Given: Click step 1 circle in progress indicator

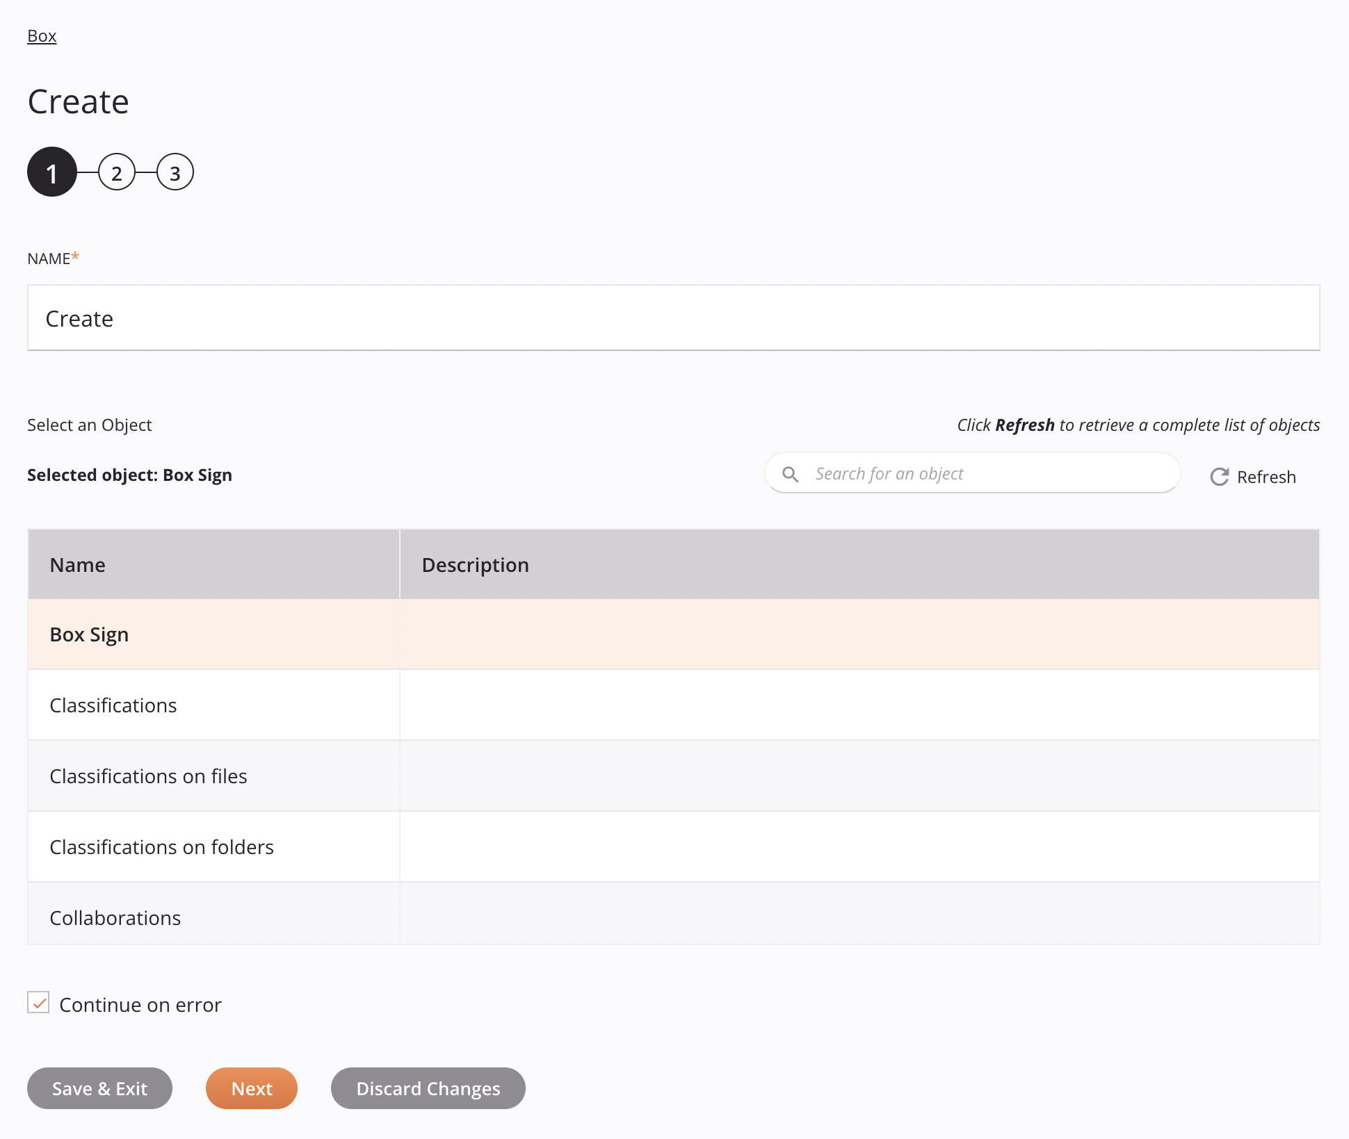Looking at the screenshot, I should pos(51,173).
